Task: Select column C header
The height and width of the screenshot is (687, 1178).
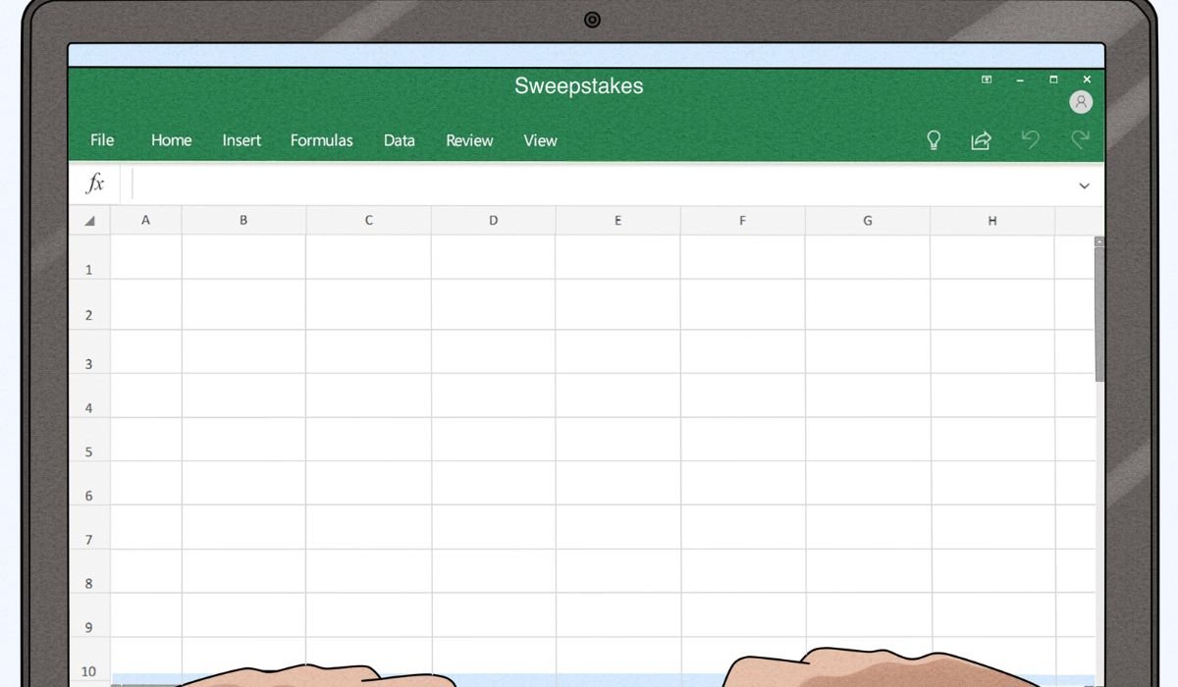Action: [x=369, y=221]
